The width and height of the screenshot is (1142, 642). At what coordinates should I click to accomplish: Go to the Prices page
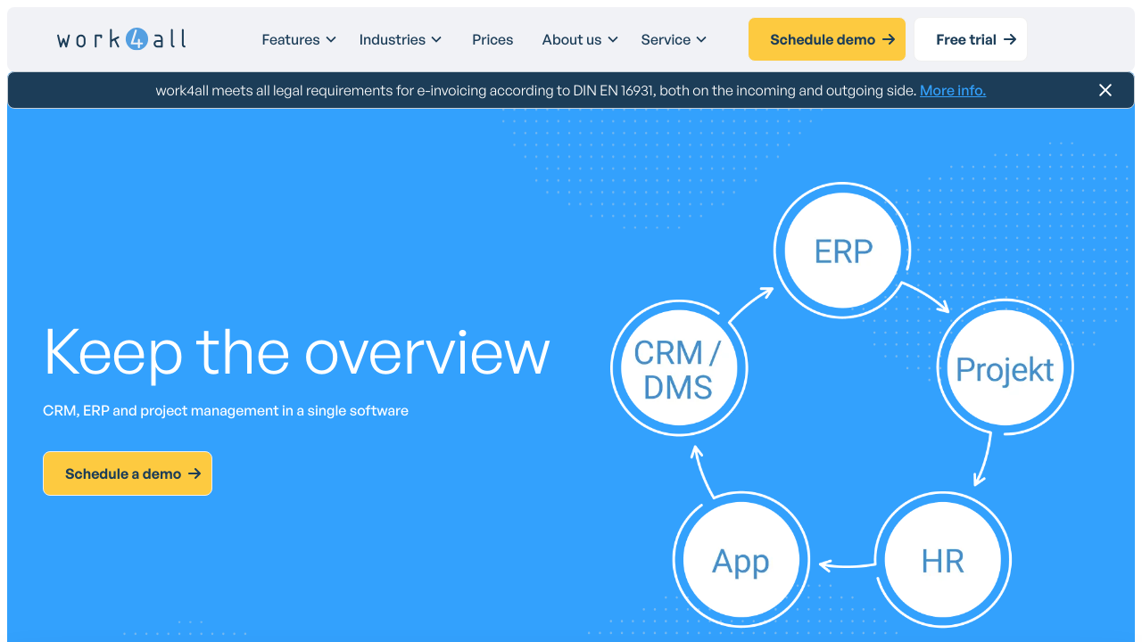(492, 39)
